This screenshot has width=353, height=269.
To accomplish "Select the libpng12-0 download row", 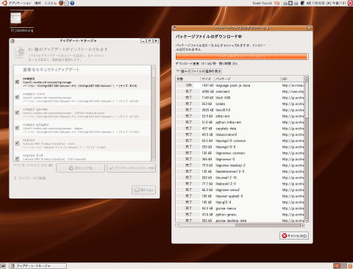I will [x=240, y=202].
